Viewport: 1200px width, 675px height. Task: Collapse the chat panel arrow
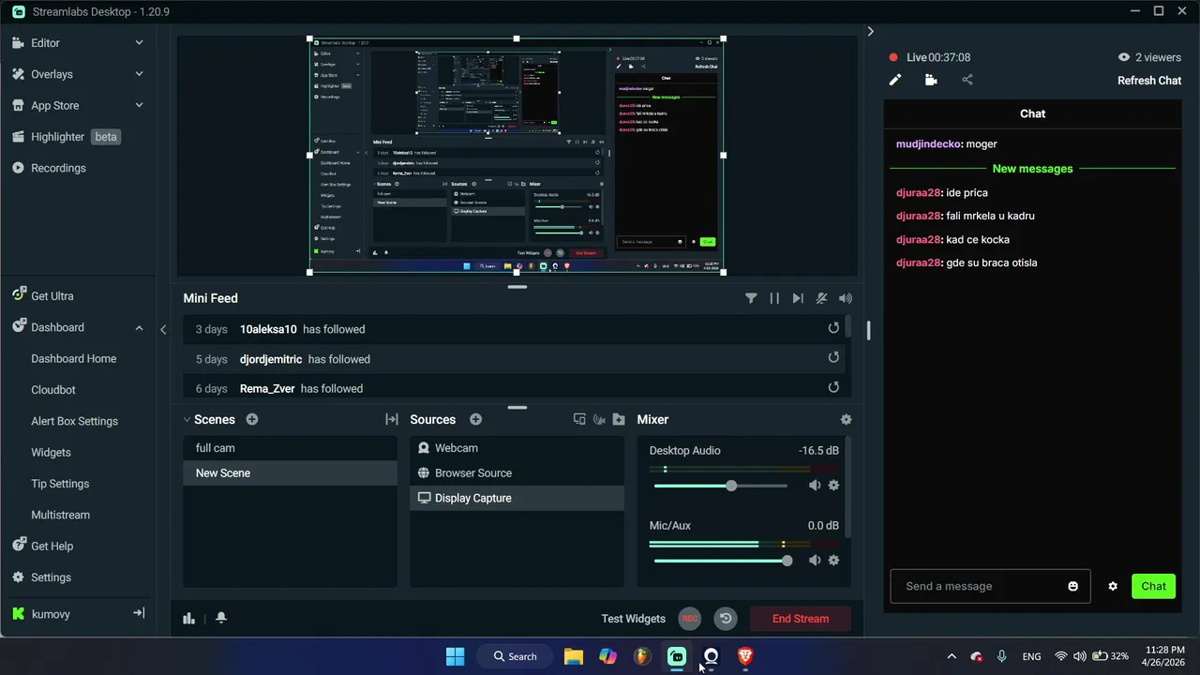870,31
